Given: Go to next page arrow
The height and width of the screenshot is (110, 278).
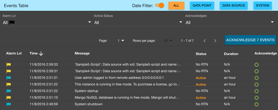Looking at the screenshot, I should [215, 41].
